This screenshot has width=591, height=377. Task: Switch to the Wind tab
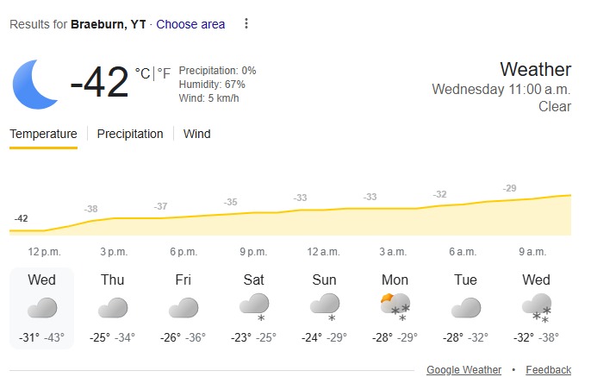(x=196, y=134)
